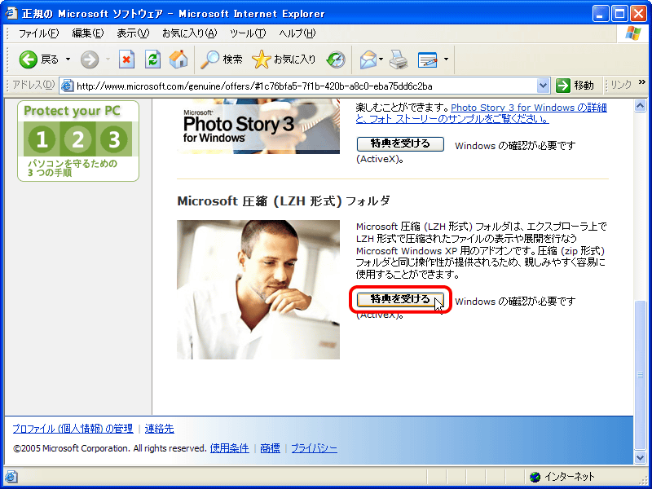Minimize the Internet Explorer window
This screenshot has width=652, height=489.
600,14
